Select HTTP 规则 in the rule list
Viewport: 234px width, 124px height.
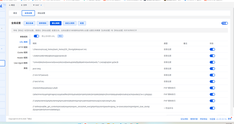pyautogui.click(x=23, y=47)
